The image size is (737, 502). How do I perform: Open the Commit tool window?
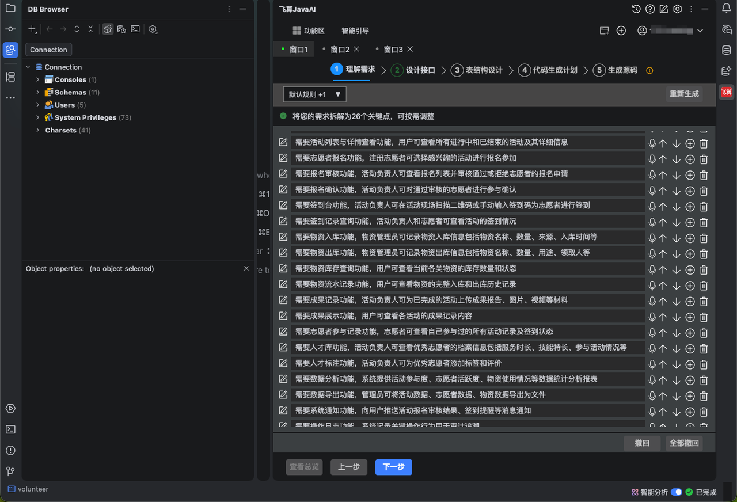click(10, 29)
